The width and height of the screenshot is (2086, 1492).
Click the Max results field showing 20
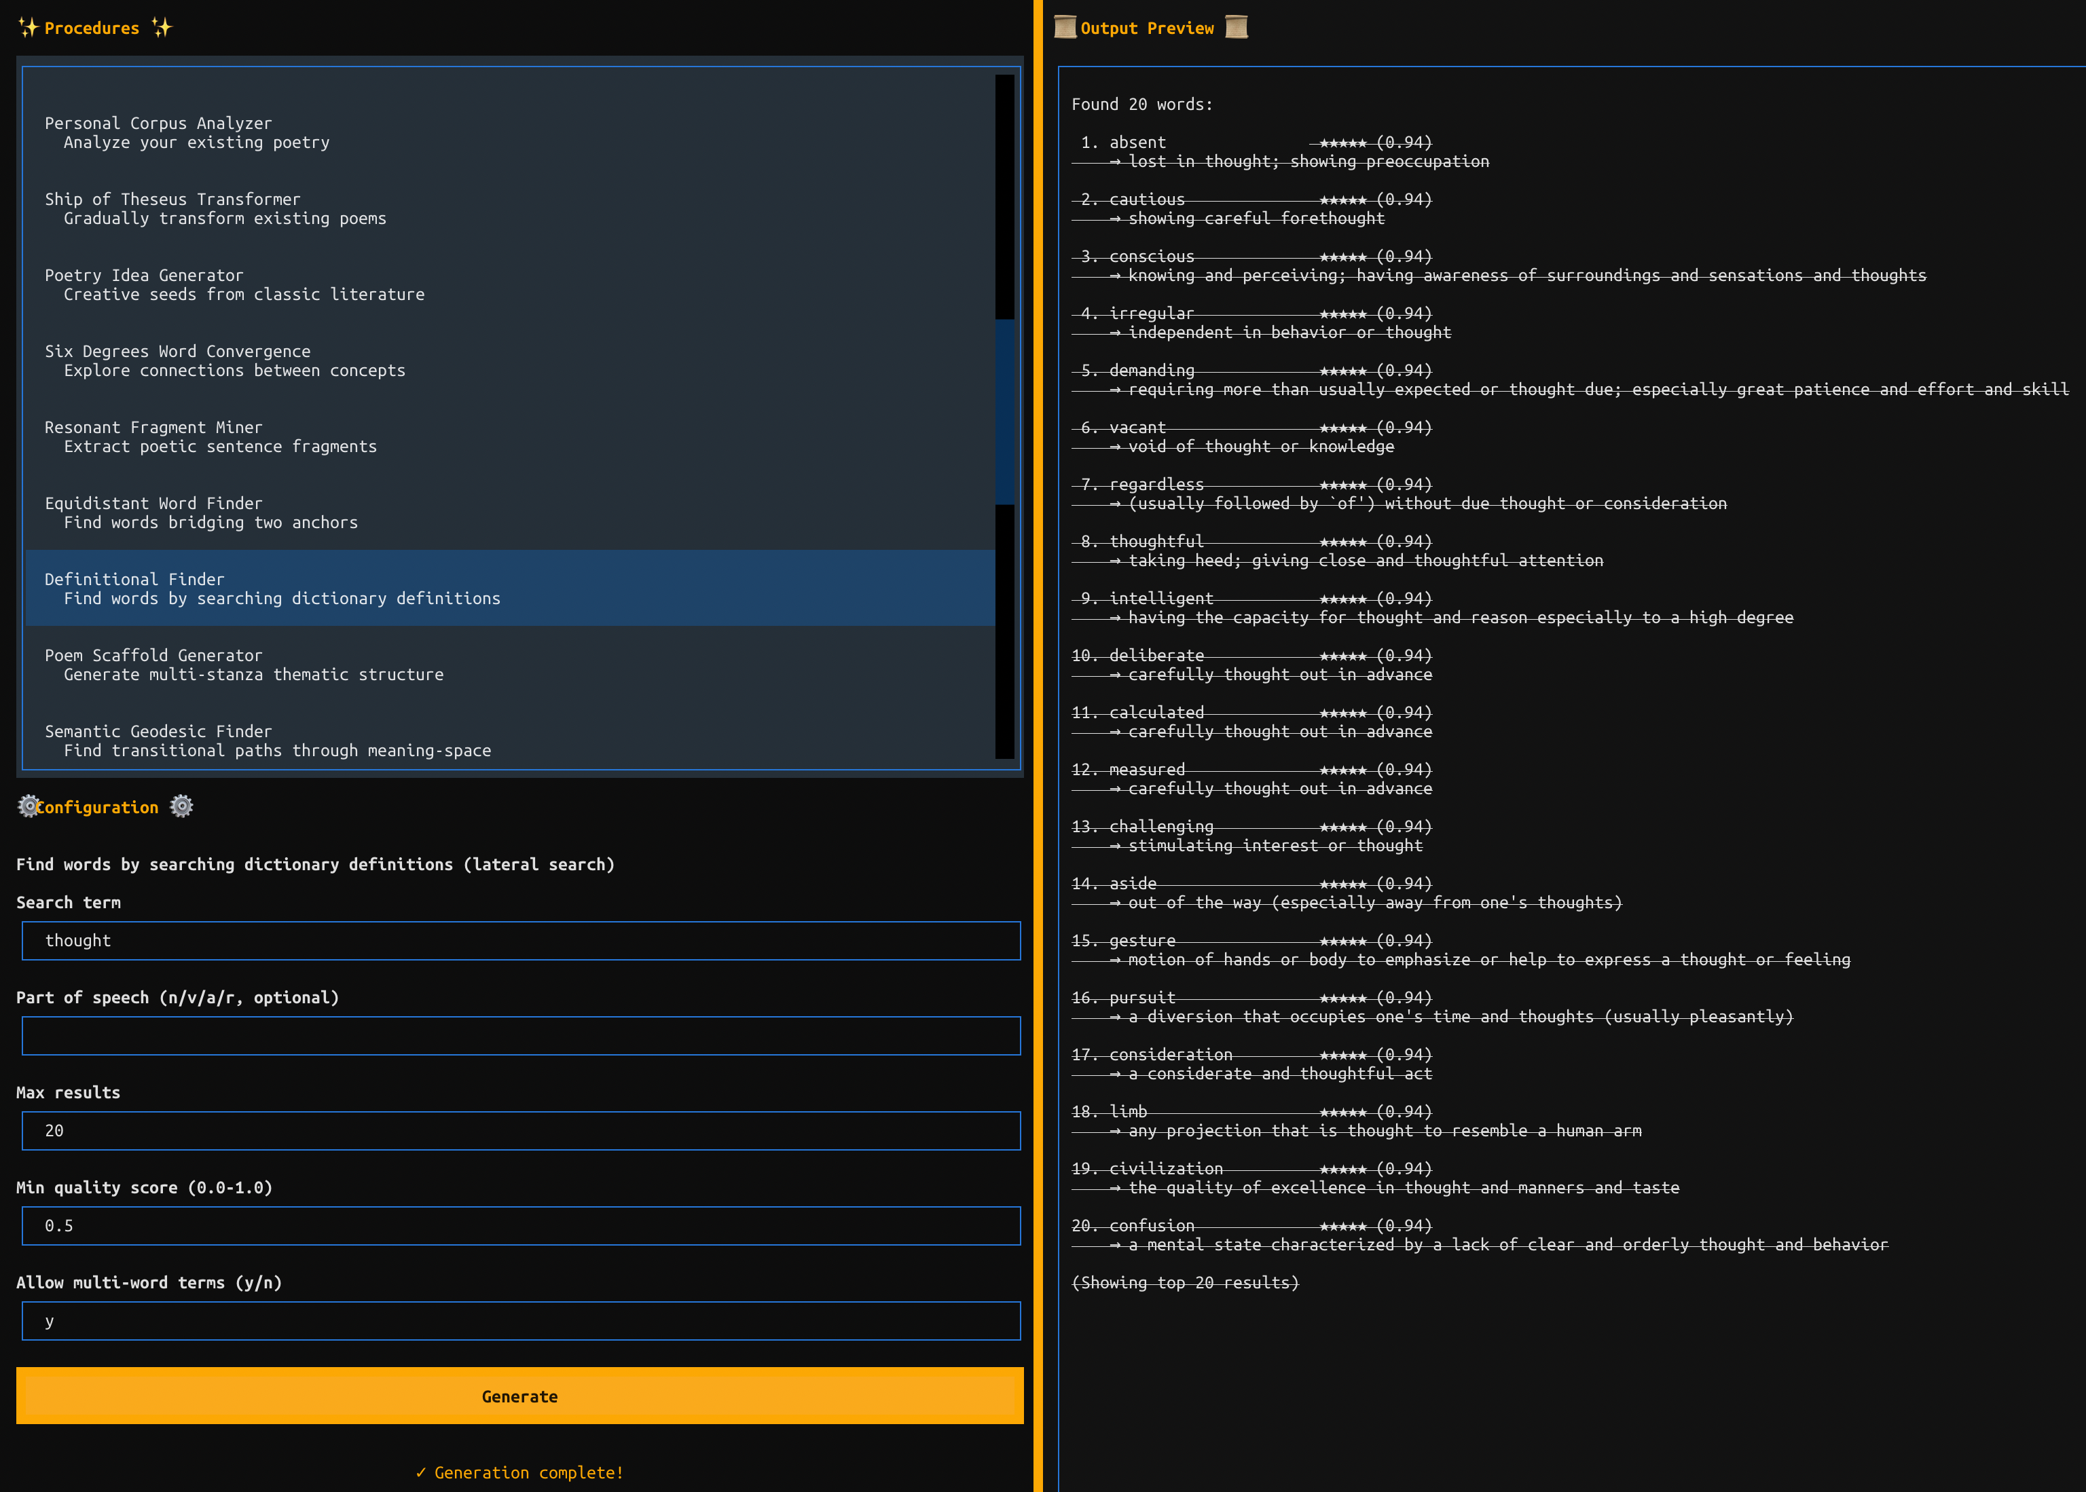click(x=520, y=1131)
